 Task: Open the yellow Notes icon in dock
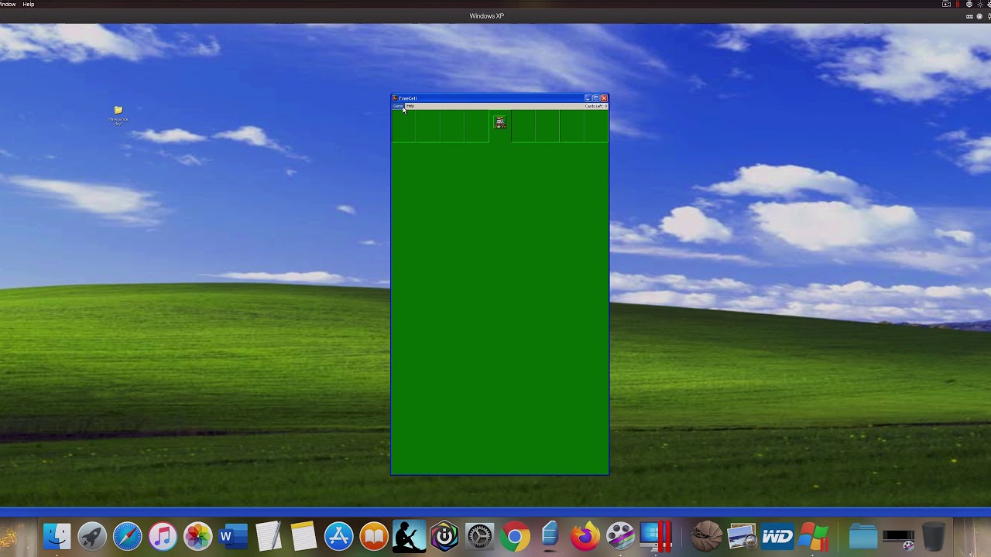click(x=303, y=536)
